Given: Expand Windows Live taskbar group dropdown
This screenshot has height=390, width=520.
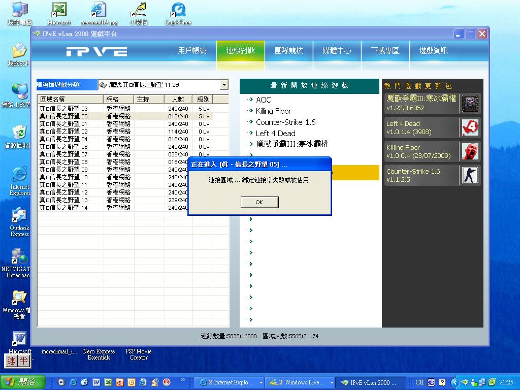Looking at the screenshot, I should tap(332, 382).
